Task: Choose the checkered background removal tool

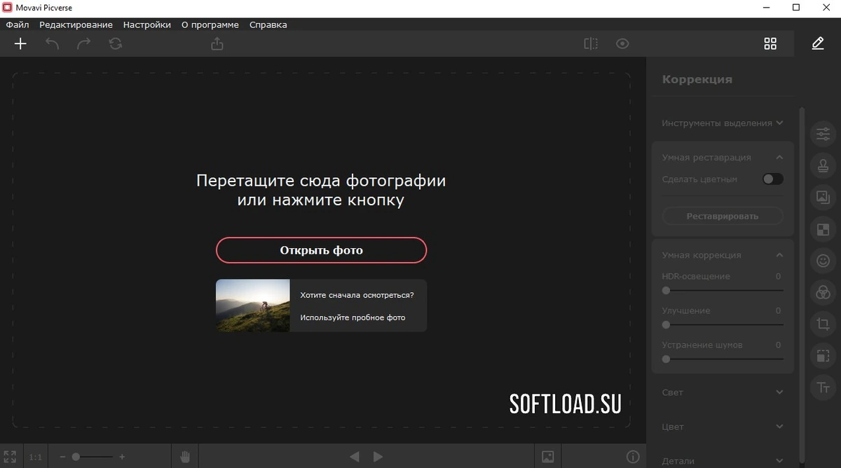Action: [x=823, y=229]
